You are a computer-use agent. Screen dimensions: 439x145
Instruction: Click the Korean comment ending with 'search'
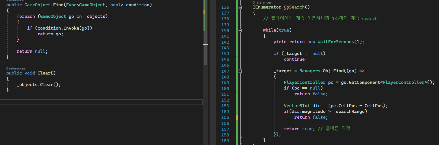pos(320,19)
